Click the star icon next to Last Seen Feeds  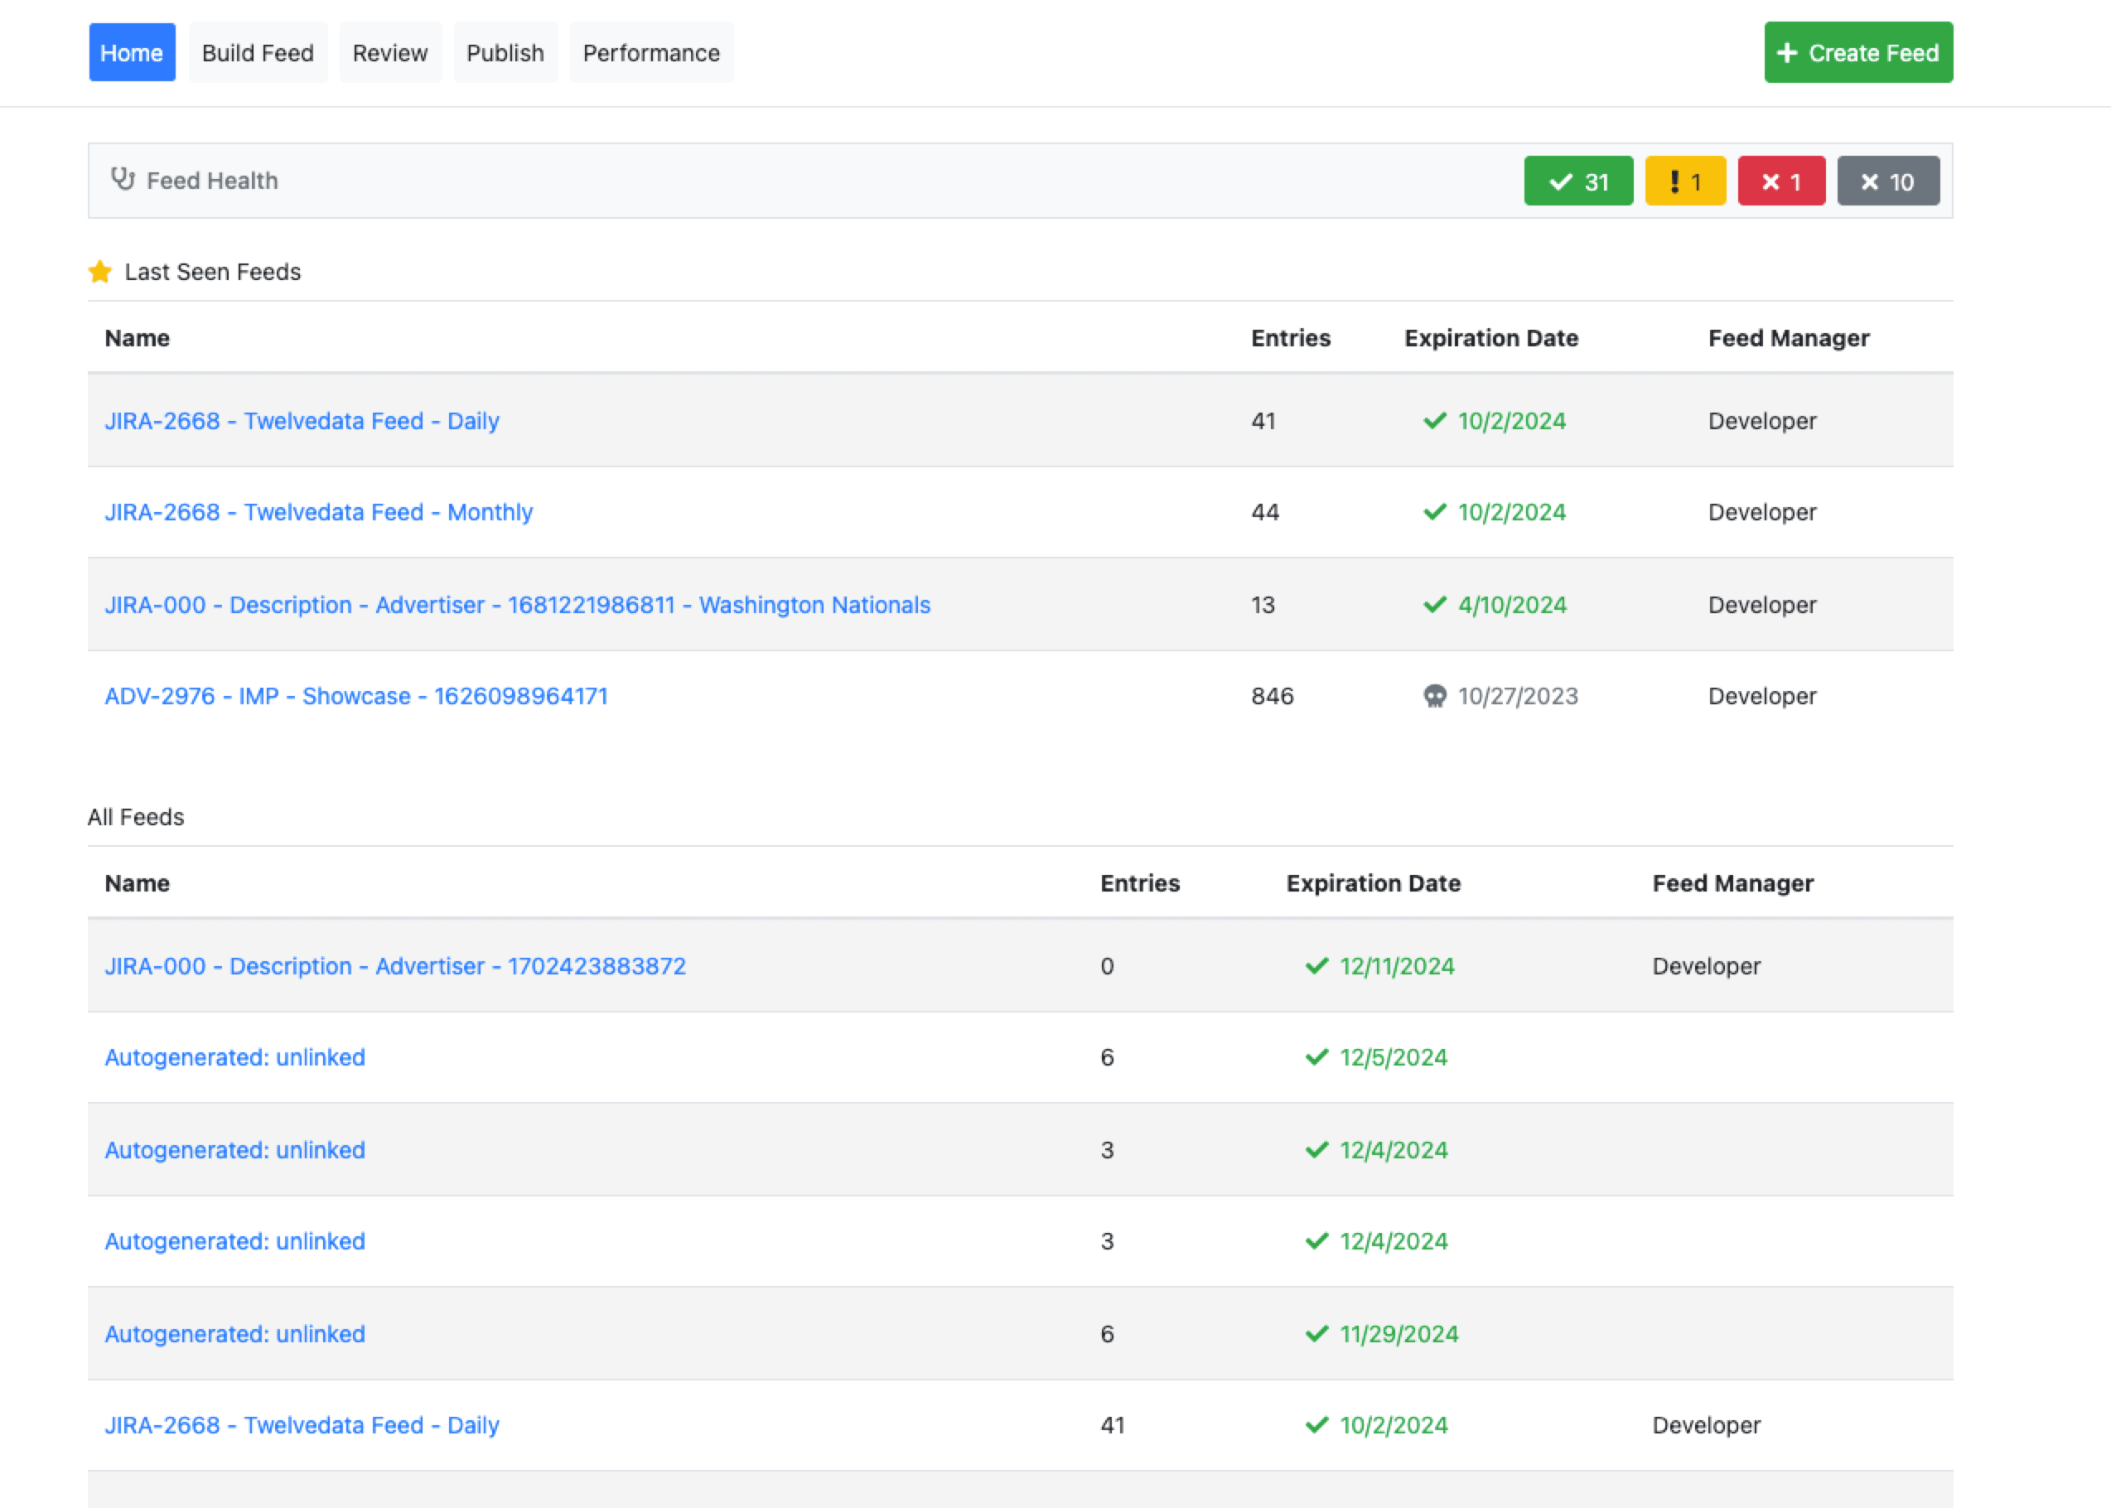coord(100,272)
